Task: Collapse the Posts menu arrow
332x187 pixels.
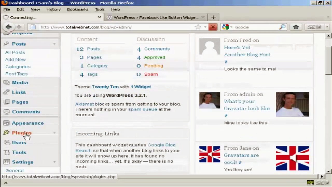Action: [54, 44]
